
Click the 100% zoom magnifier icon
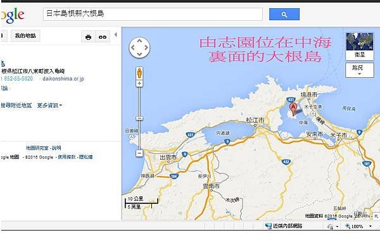(x=348, y=226)
